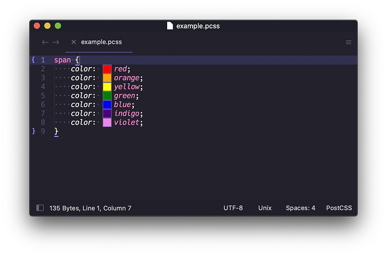Click the green zoom window button

(58, 26)
